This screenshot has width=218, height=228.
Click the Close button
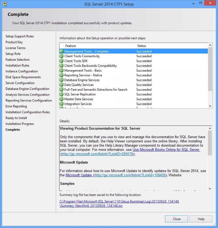tap(177, 219)
